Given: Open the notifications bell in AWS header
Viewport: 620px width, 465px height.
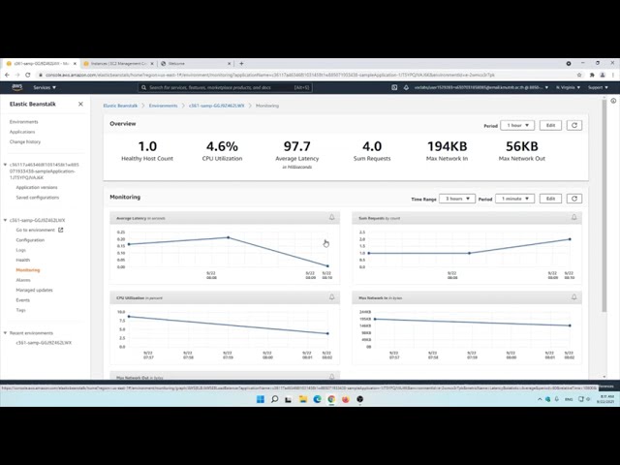Looking at the screenshot, I should pyautogui.click(x=406, y=87).
